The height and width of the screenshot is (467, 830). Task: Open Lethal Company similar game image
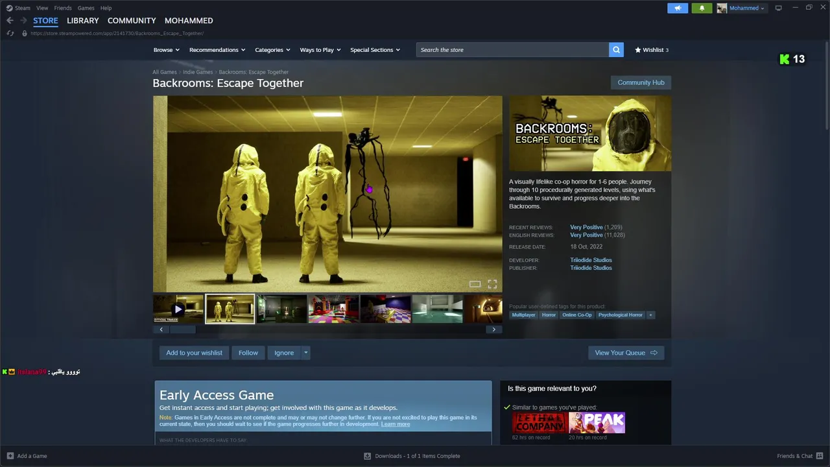539,423
